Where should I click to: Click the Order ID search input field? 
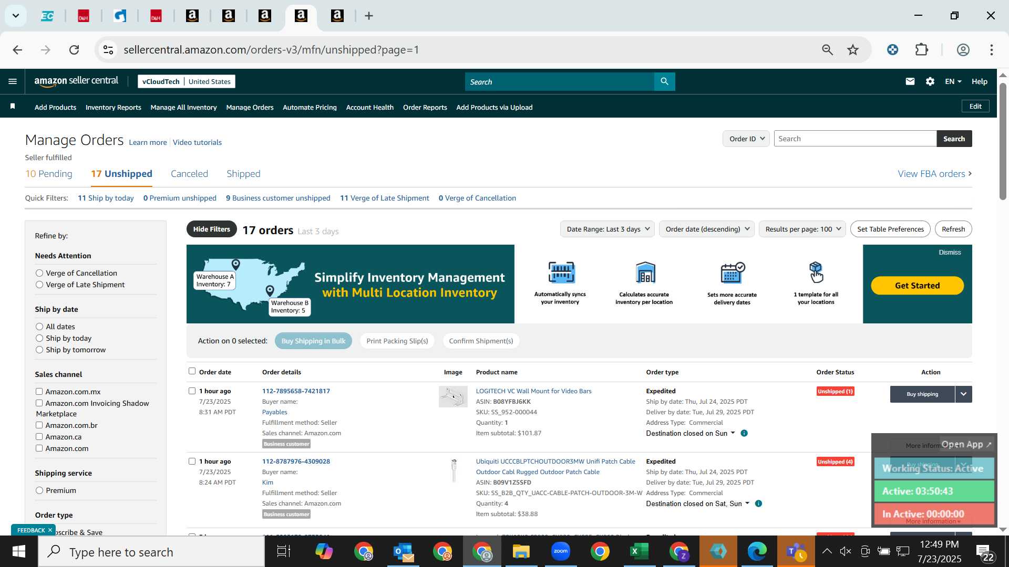[855, 139]
